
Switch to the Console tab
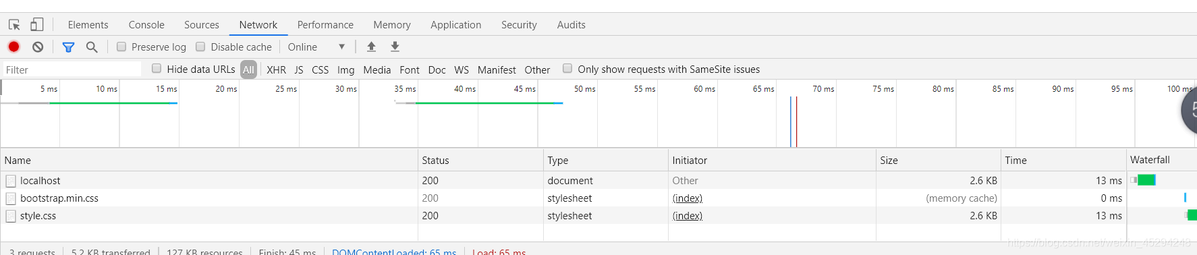point(146,25)
